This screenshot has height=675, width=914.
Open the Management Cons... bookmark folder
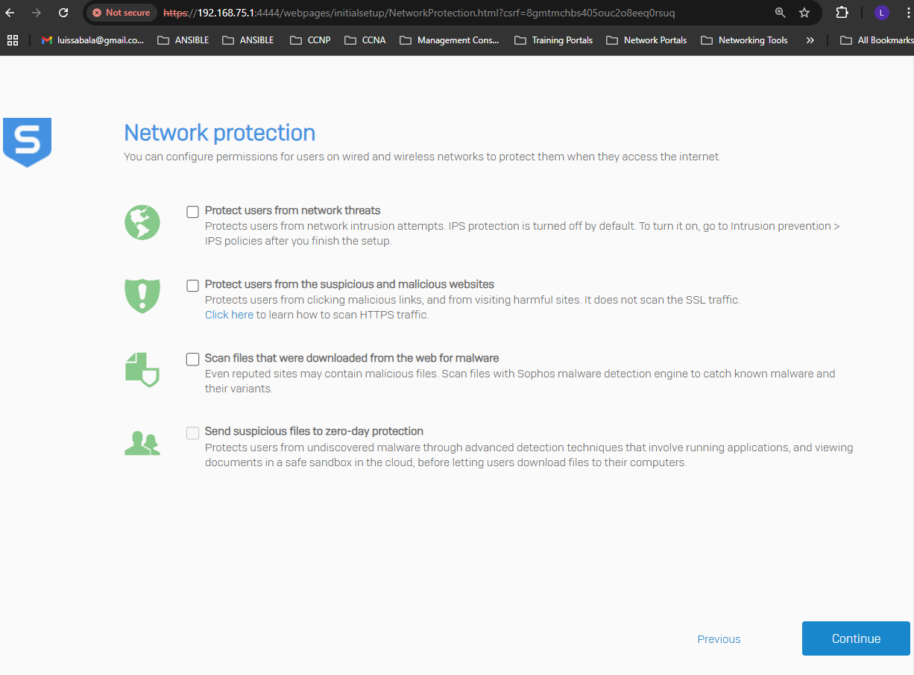pos(450,40)
